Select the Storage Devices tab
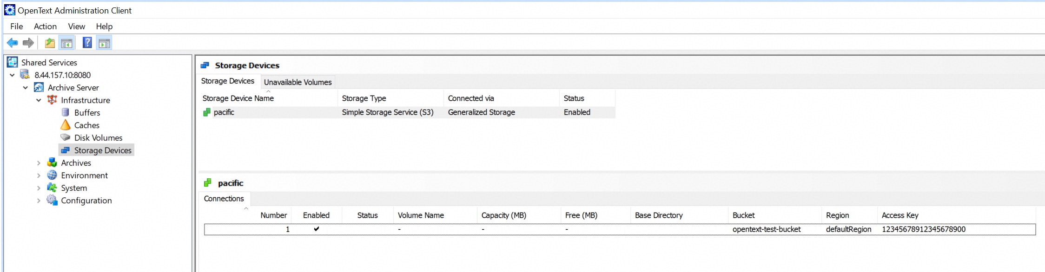1045x272 pixels. pos(228,81)
